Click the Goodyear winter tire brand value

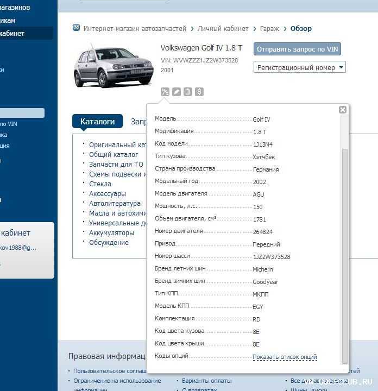[x=265, y=282]
